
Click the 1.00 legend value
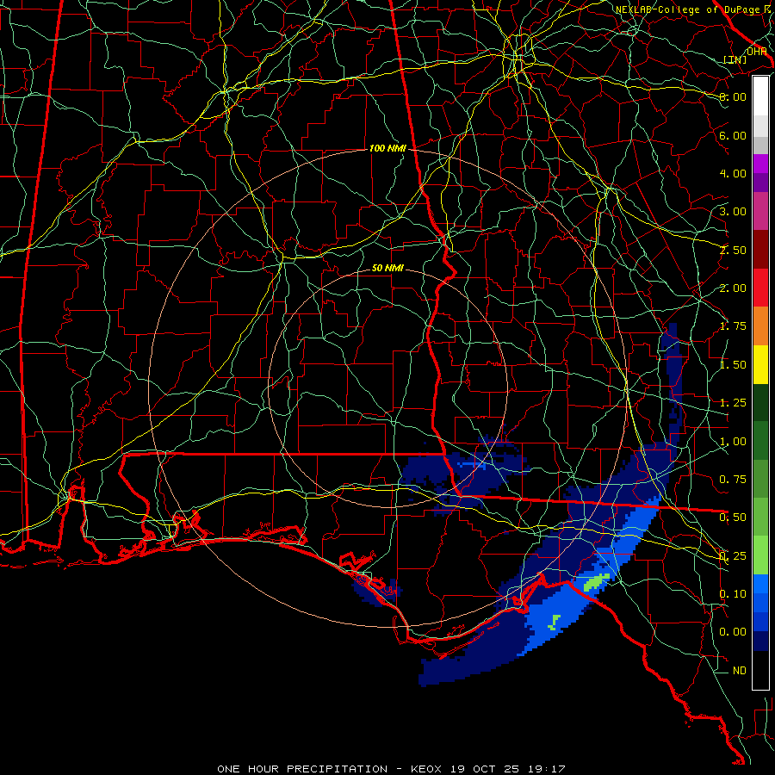(x=733, y=442)
